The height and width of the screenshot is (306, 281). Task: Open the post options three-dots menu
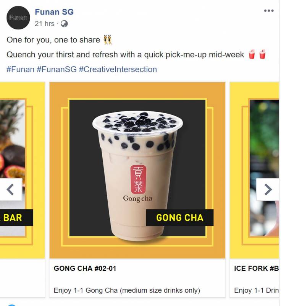269,11
